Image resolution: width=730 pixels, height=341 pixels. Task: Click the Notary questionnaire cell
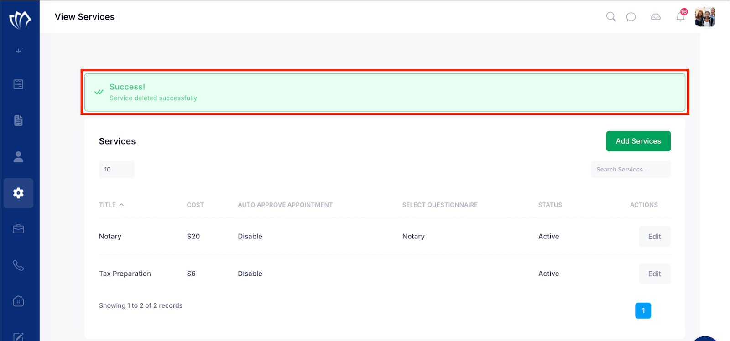[413, 237]
